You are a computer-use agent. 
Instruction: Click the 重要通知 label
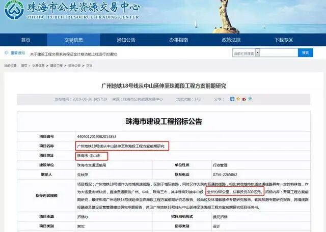tap(18, 53)
